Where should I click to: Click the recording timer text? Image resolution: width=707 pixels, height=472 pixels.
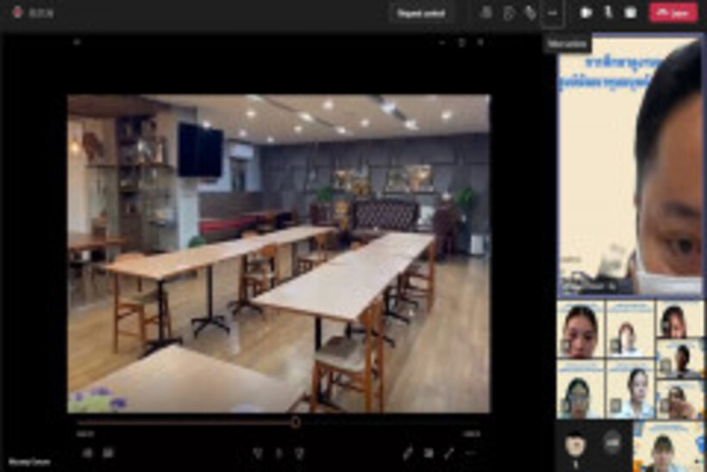(x=41, y=13)
